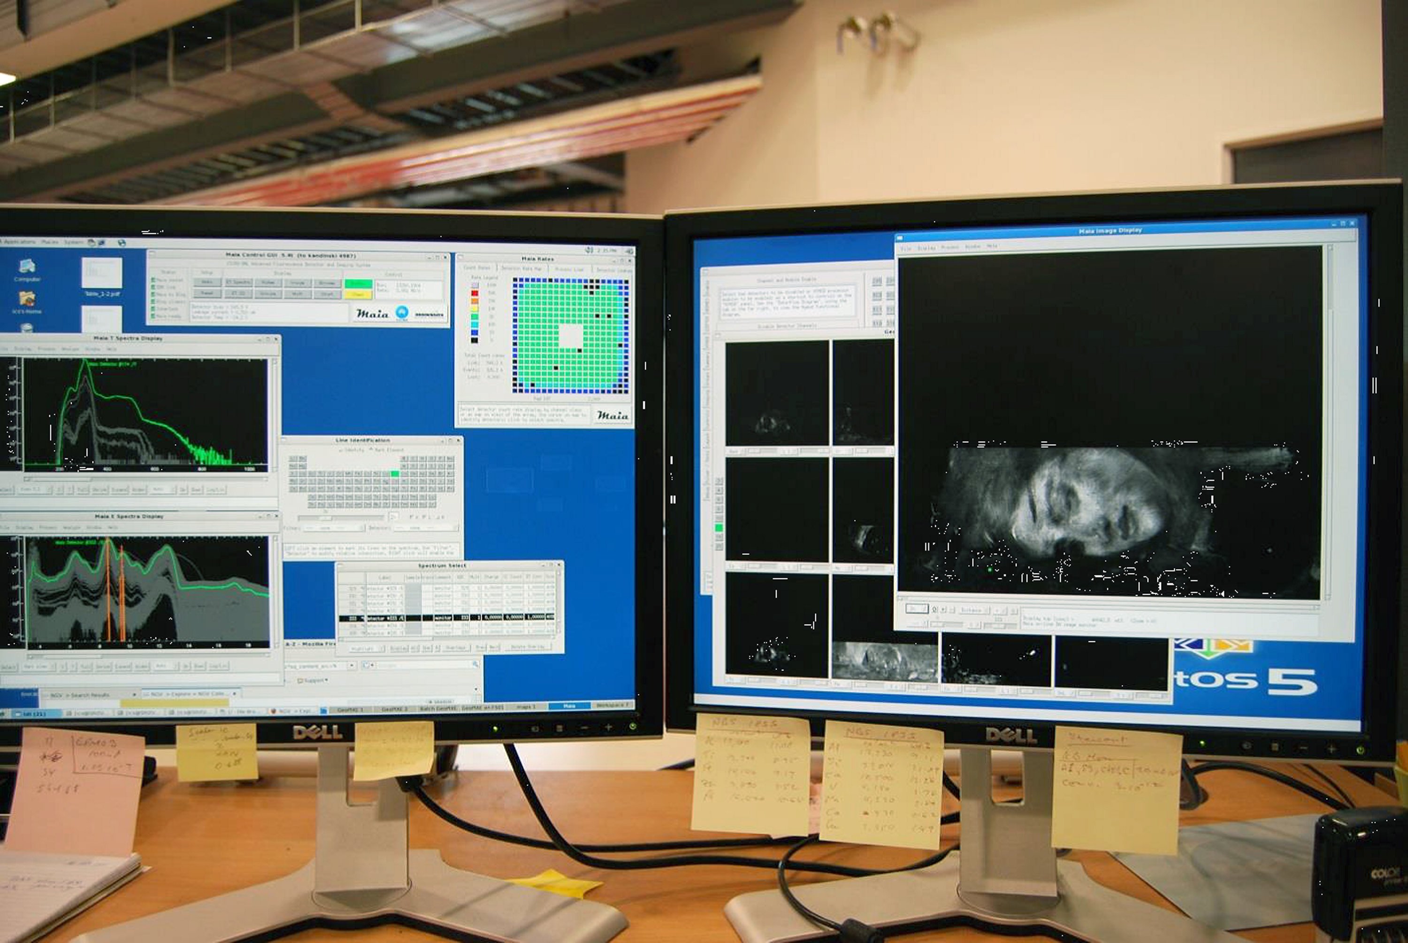Click the browser launcher in top panel
Screen dimensions: 1408x943
pos(122,243)
